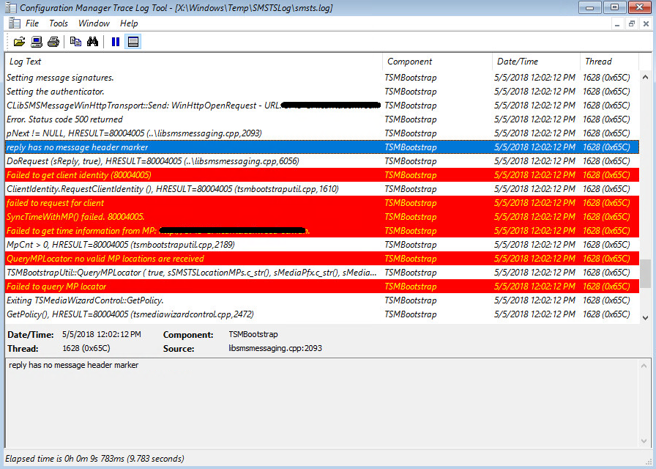Toggle the Show/Hide Details toolbar icon
The width and height of the screenshot is (656, 469).
(133, 42)
